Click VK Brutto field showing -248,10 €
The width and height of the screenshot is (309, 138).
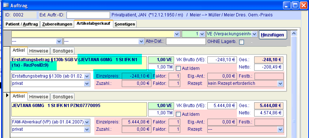(222, 60)
